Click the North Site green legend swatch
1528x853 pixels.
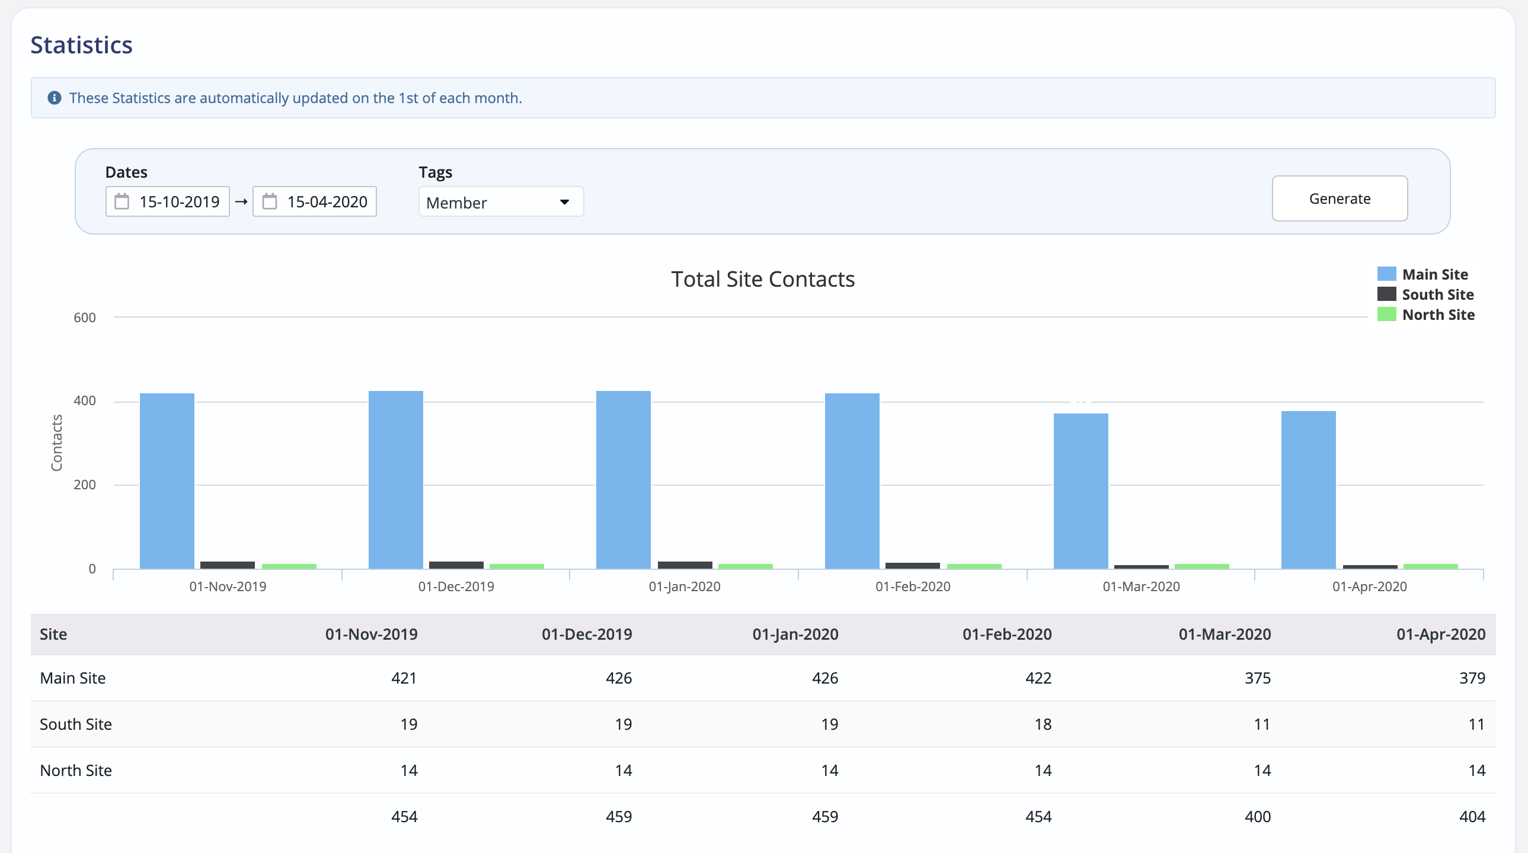pyautogui.click(x=1386, y=314)
